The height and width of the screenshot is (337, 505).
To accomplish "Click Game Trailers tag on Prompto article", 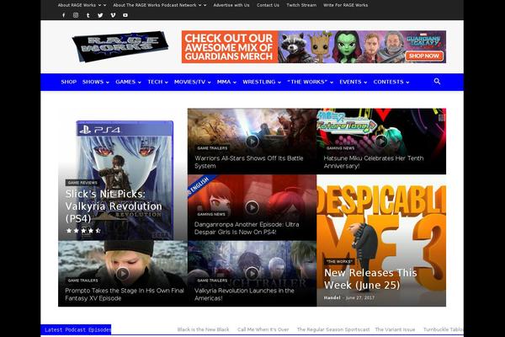I will point(82,281).
